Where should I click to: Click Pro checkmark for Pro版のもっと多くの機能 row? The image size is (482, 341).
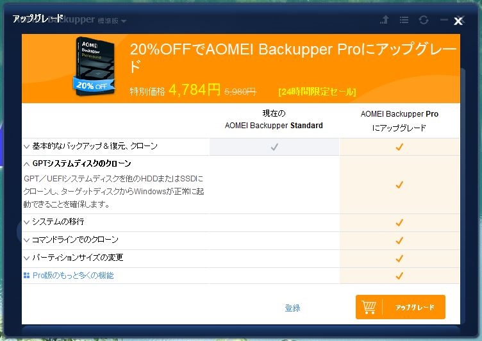[399, 276]
